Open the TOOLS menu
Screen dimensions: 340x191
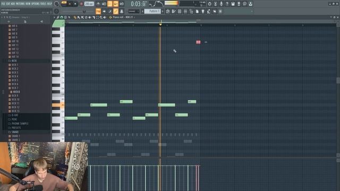pyautogui.click(x=43, y=4)
